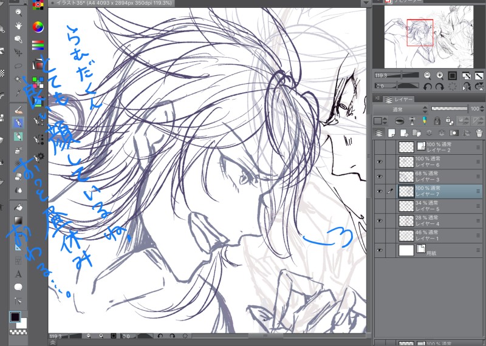Open the Intermediate Color palette
486x346 pixels.
38,83
